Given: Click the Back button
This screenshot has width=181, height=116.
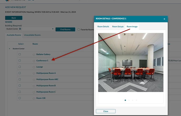Looking at the screenshot, I should (x=14, y=18).
